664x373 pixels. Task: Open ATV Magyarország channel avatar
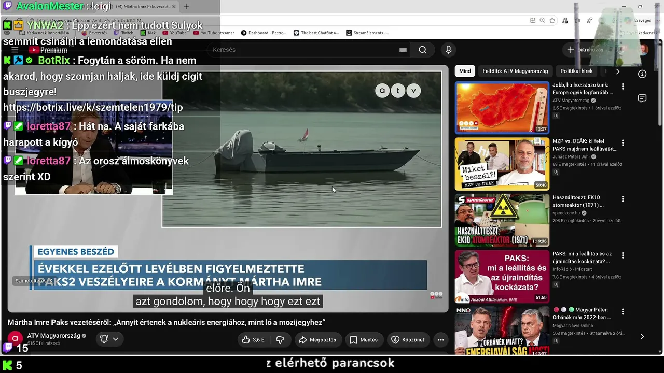point(15,339)
